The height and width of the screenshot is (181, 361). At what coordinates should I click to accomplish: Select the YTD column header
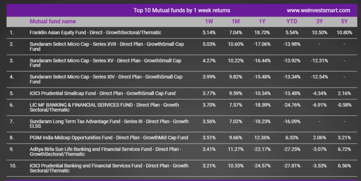(x=292, y=21)
